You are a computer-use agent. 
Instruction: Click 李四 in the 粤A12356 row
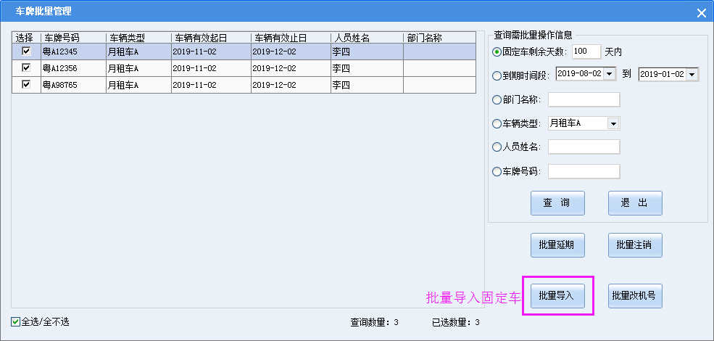click(367, 68)
